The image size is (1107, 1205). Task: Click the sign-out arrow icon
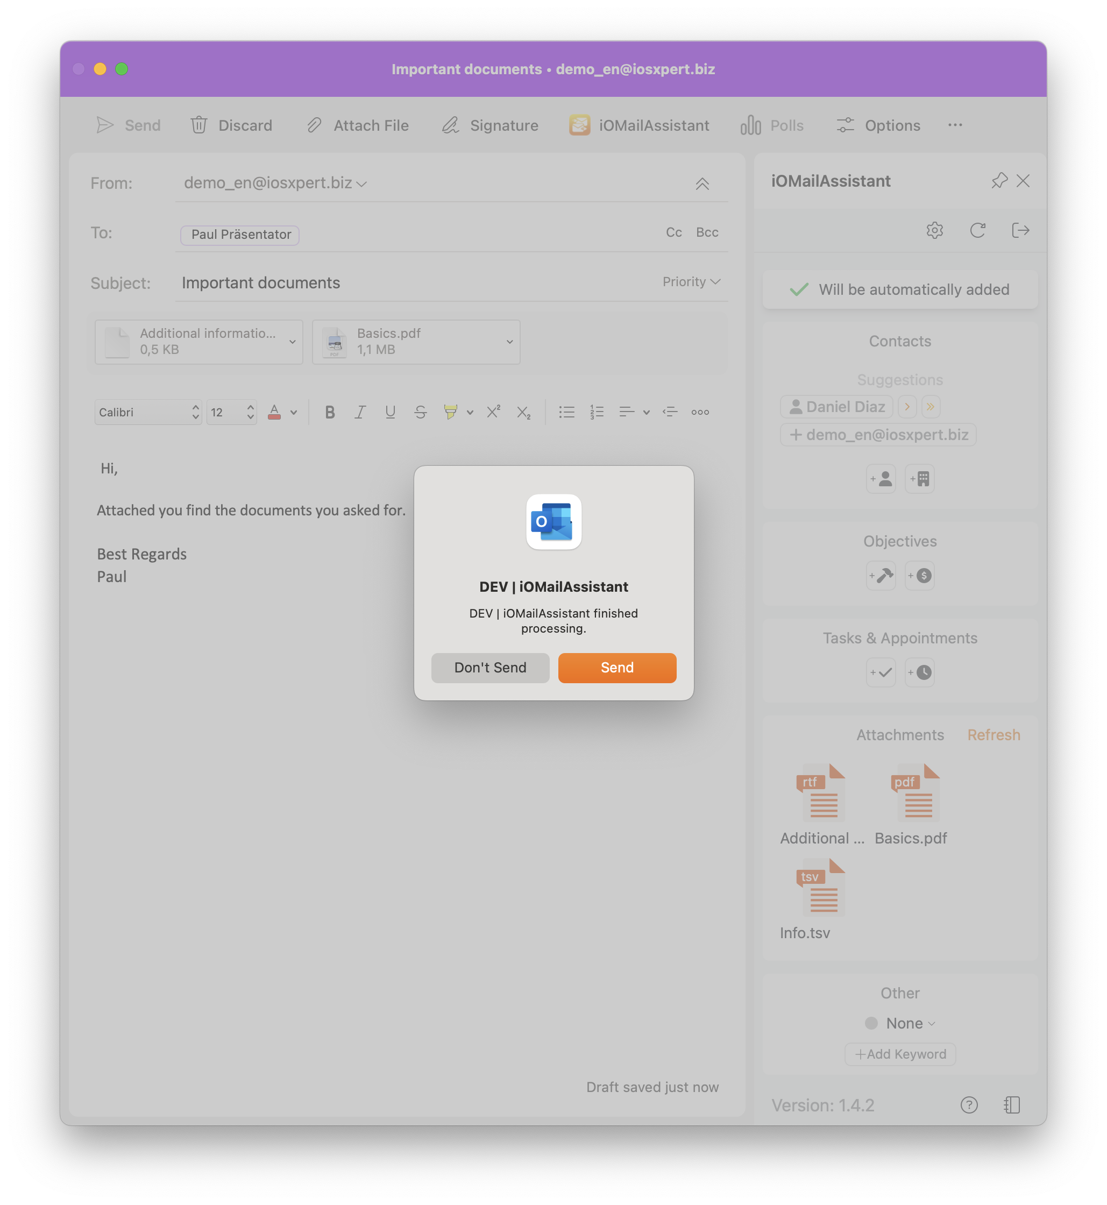click(x=1020, y=230)
